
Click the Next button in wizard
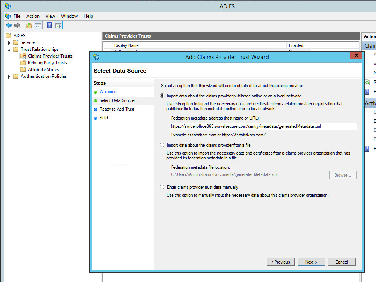coord(311,262)
